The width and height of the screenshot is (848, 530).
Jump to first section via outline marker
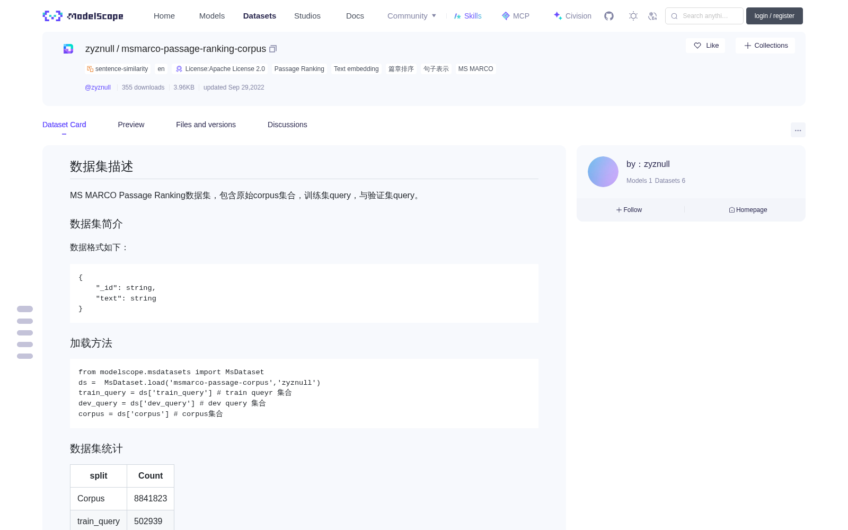(x=25, y=309)
